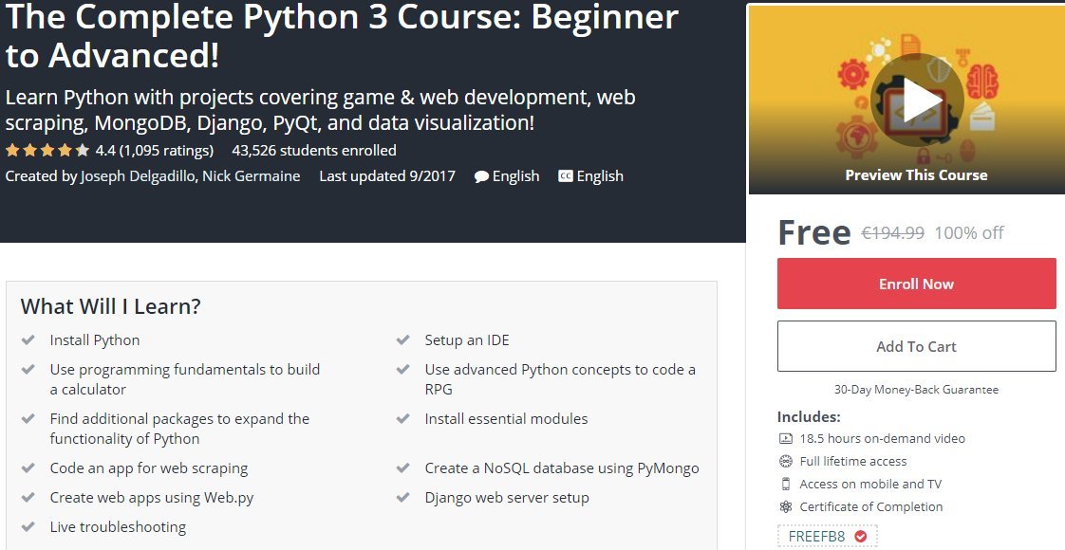The height and width of the screenshot is (550, 1065).
Task: Open instructor Joseph Delgadillo's profile
Action: pyautogui.click(x=139, y=176)
